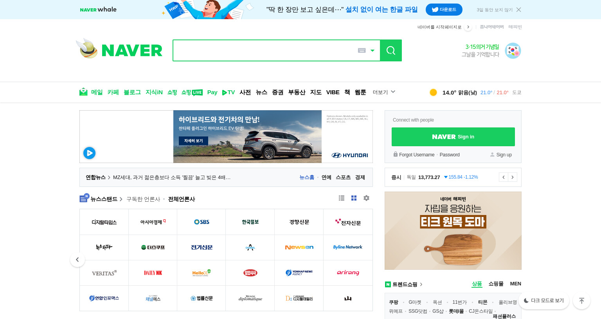Open the 지식iN menu item
The height and width of the screenshot is (319, 601).
pos(154,92)
